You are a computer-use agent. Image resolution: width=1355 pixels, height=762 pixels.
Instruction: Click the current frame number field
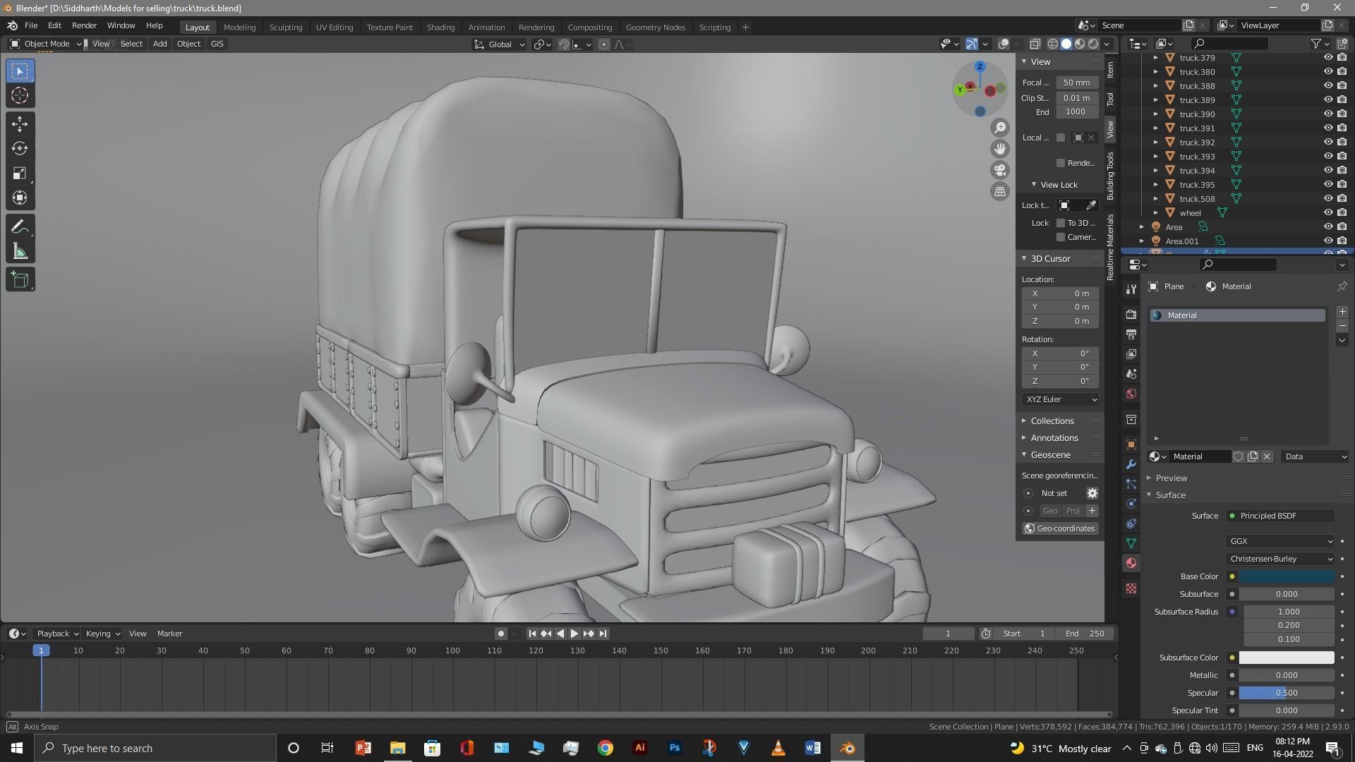click(x=948, y=634)
